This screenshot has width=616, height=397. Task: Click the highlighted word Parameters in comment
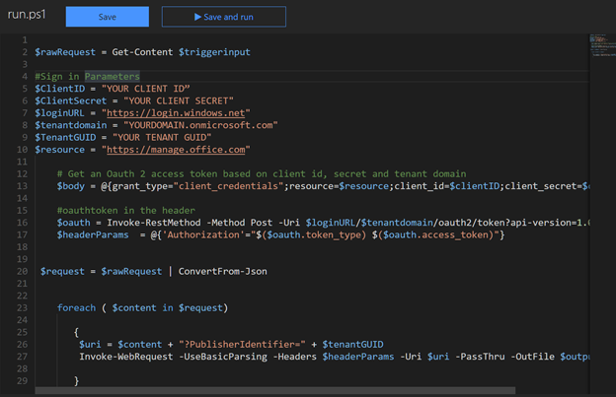[112, 77]
